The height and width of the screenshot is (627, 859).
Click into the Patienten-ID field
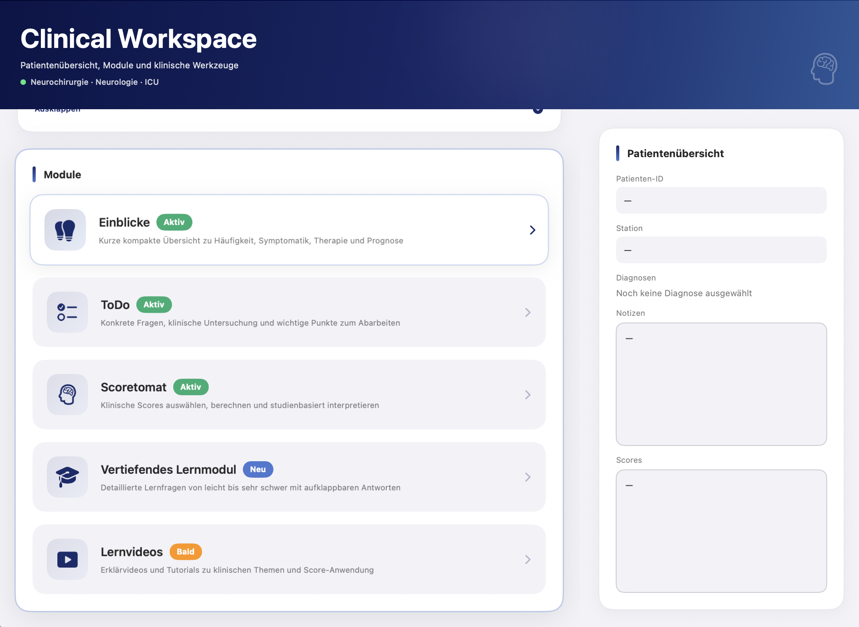click(721, 201)
